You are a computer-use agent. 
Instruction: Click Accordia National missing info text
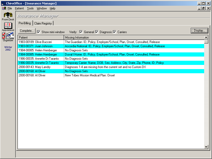(x=115, y=46)
